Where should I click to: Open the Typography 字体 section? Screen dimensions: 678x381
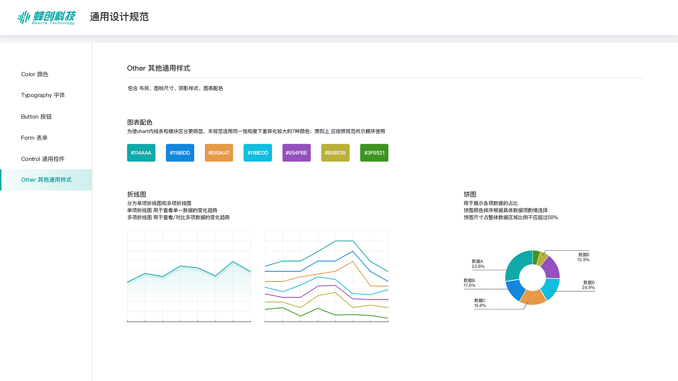(42, 95)
